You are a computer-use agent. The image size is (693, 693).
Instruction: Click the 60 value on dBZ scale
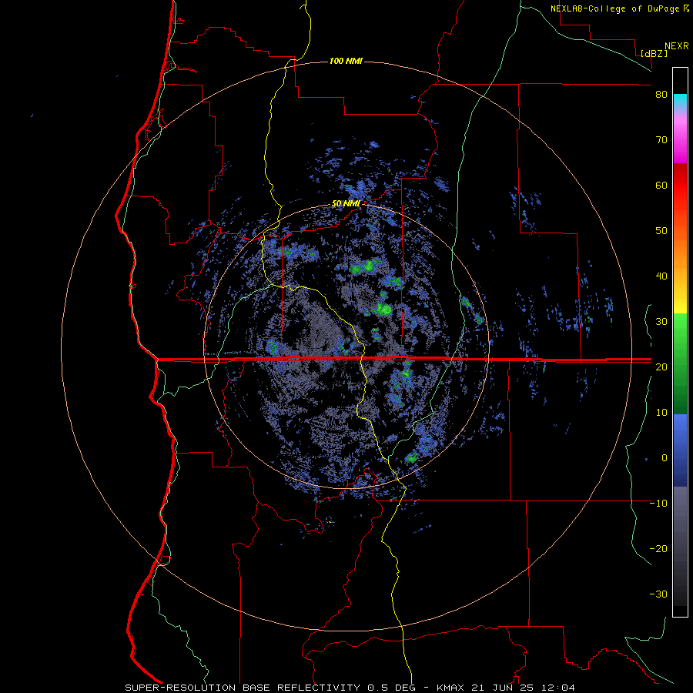[661, 185]
